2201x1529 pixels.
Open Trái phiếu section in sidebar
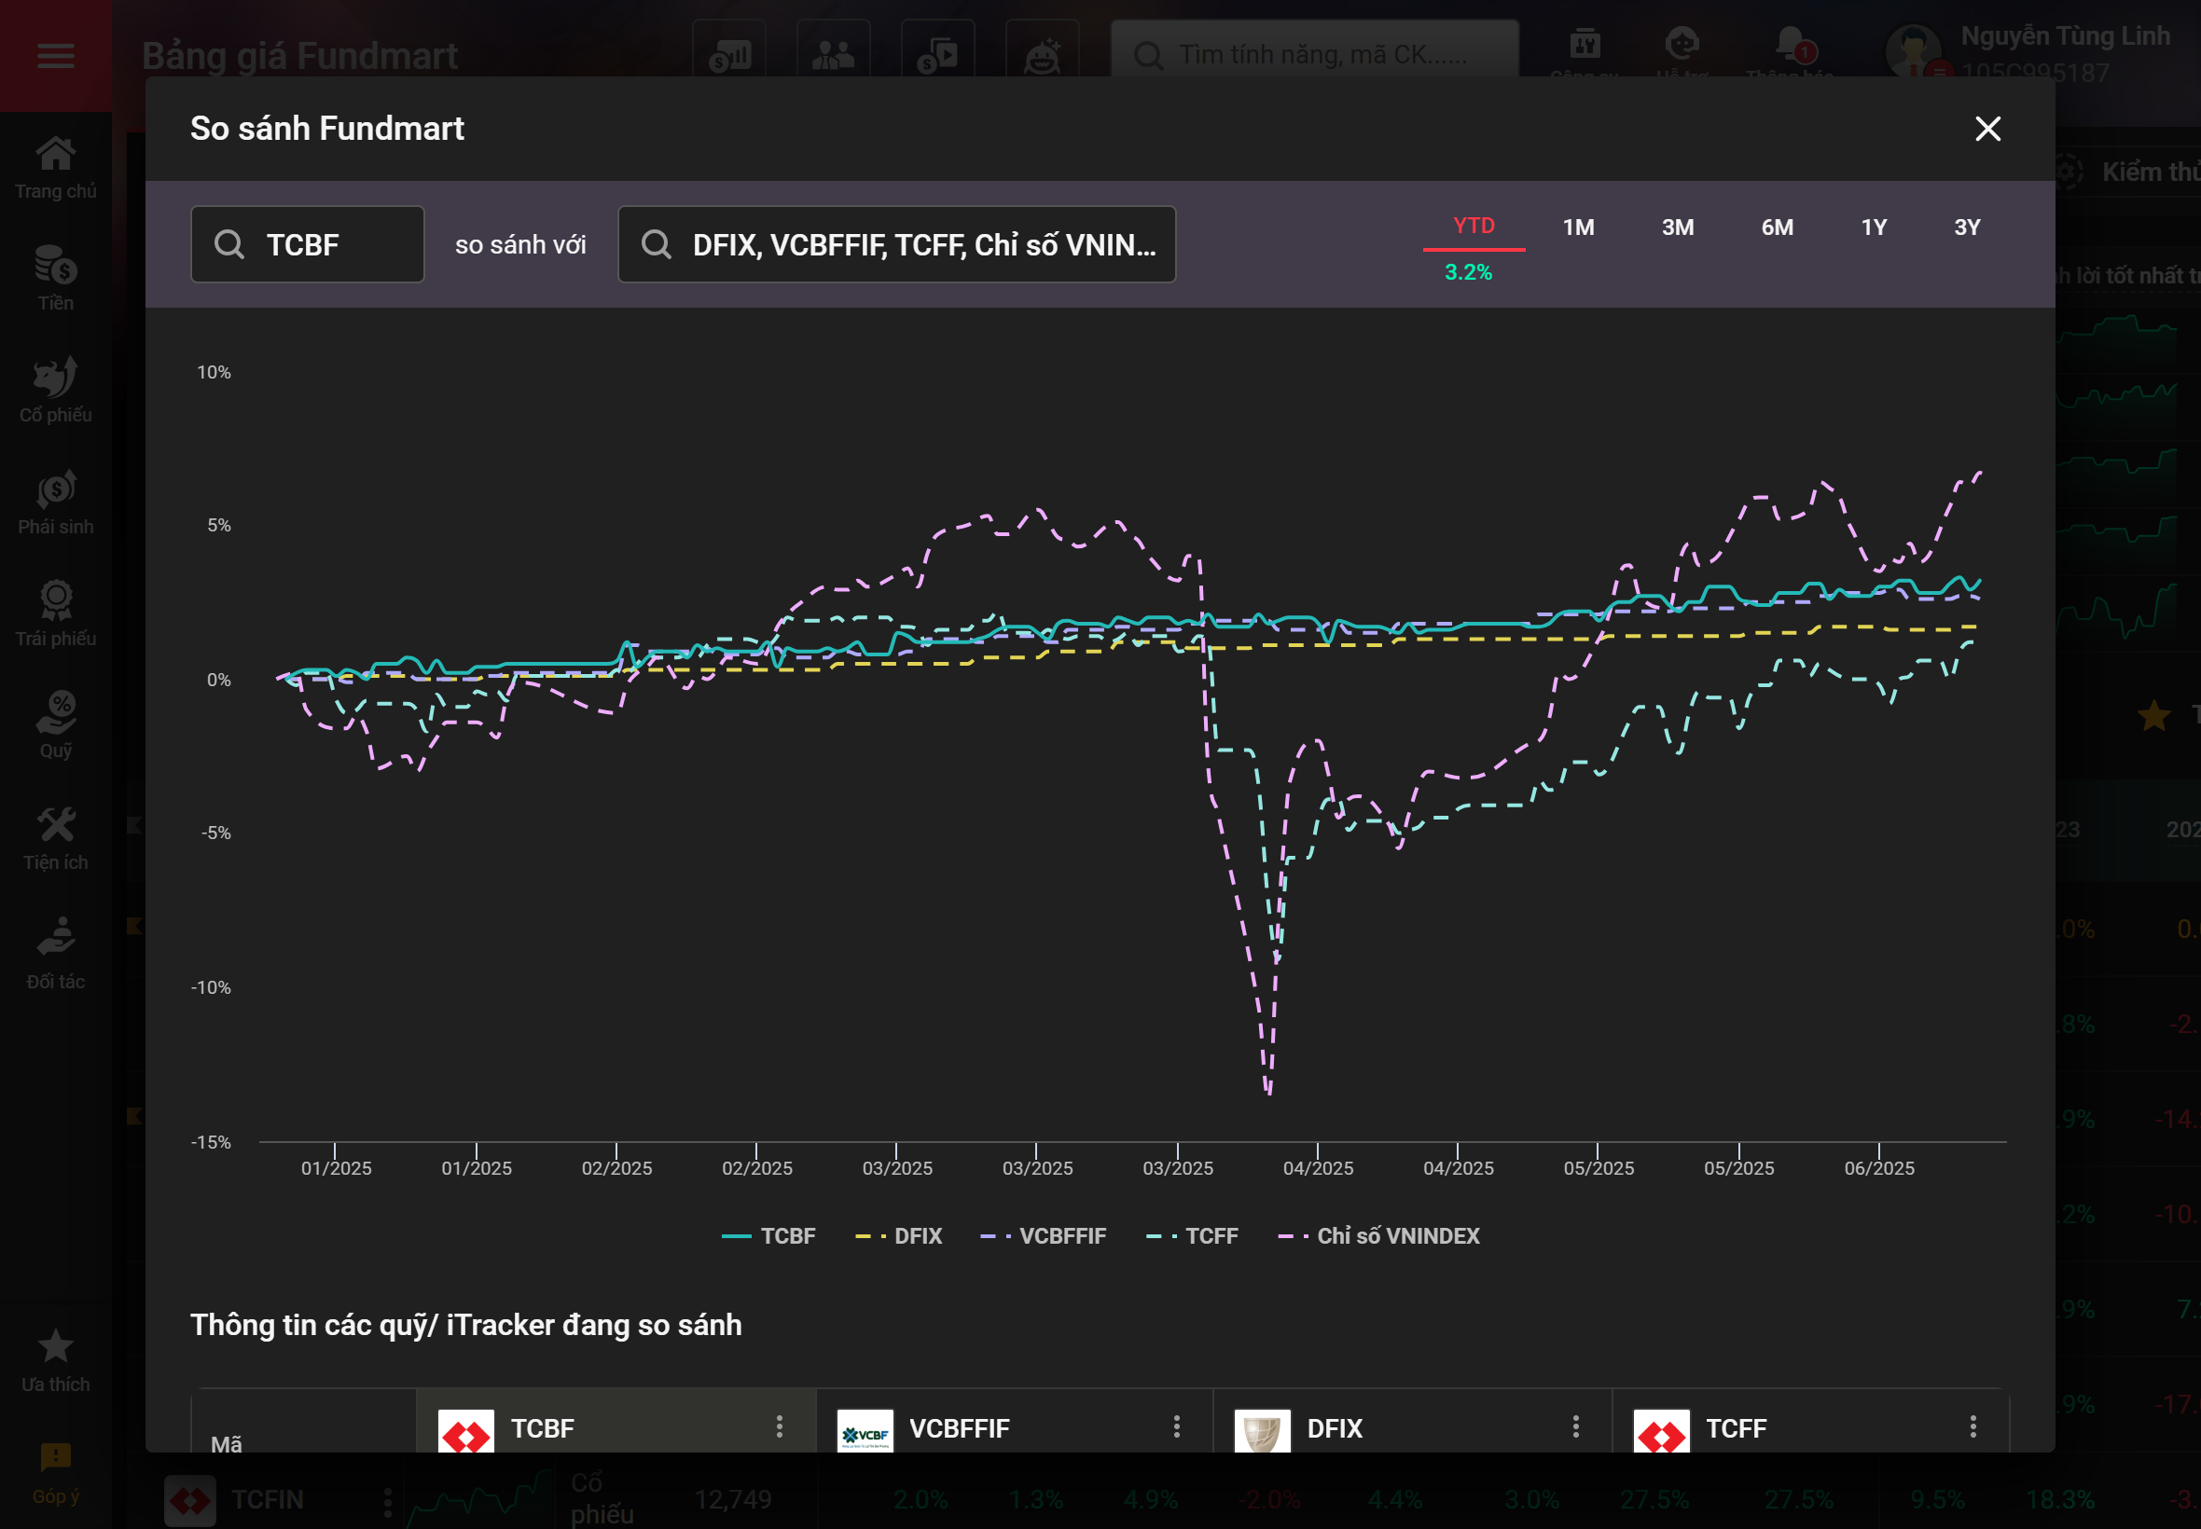point(56,614)
